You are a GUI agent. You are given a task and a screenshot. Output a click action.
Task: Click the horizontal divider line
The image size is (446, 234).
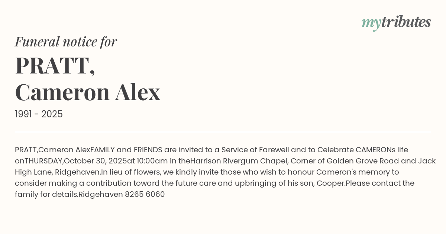click(223, 132)
